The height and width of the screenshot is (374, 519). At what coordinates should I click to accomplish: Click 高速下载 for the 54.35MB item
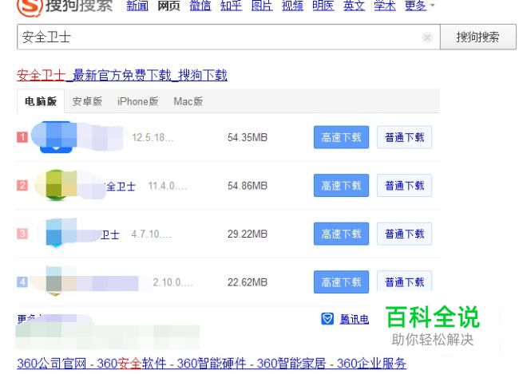(341, 137)
